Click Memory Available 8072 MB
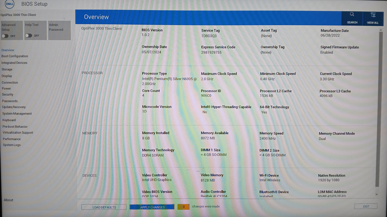The width and height of the screenshot is (387, 217). pyautogui.click(x=208, y=138)
